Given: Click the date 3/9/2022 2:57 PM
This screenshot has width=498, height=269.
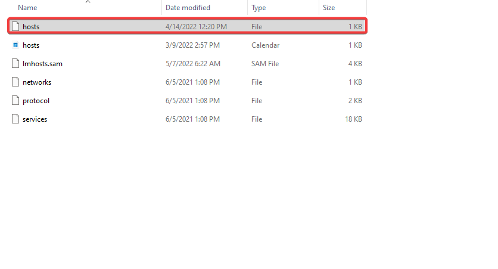Looking at the screenshot, I should 192,45.
